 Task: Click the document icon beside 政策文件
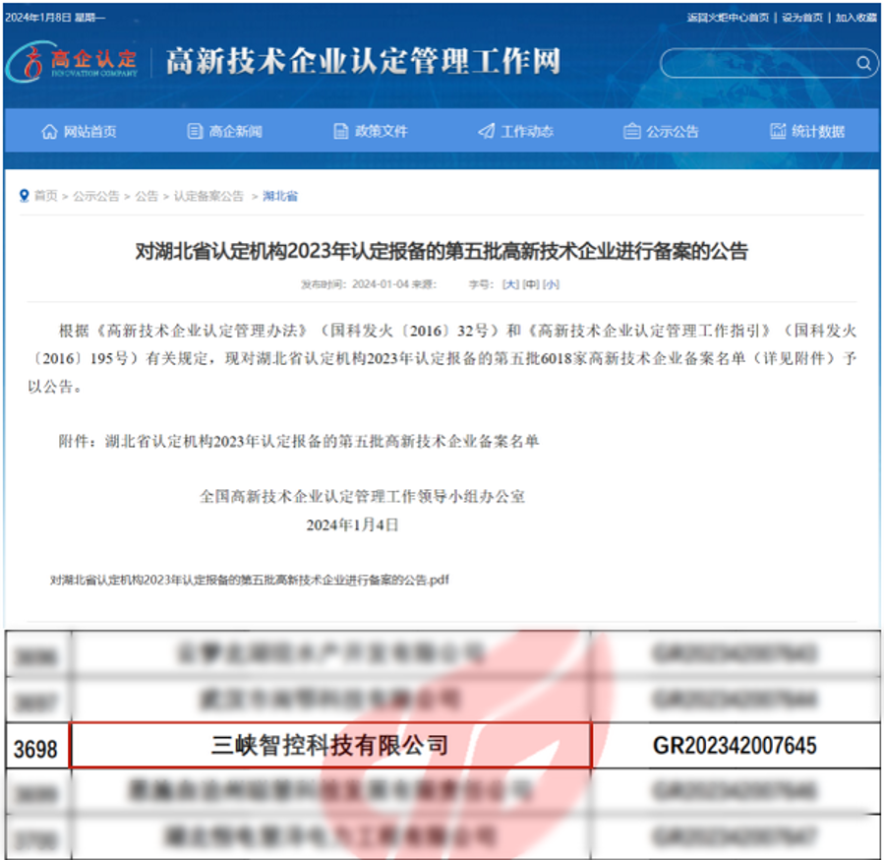coord(339,131)
